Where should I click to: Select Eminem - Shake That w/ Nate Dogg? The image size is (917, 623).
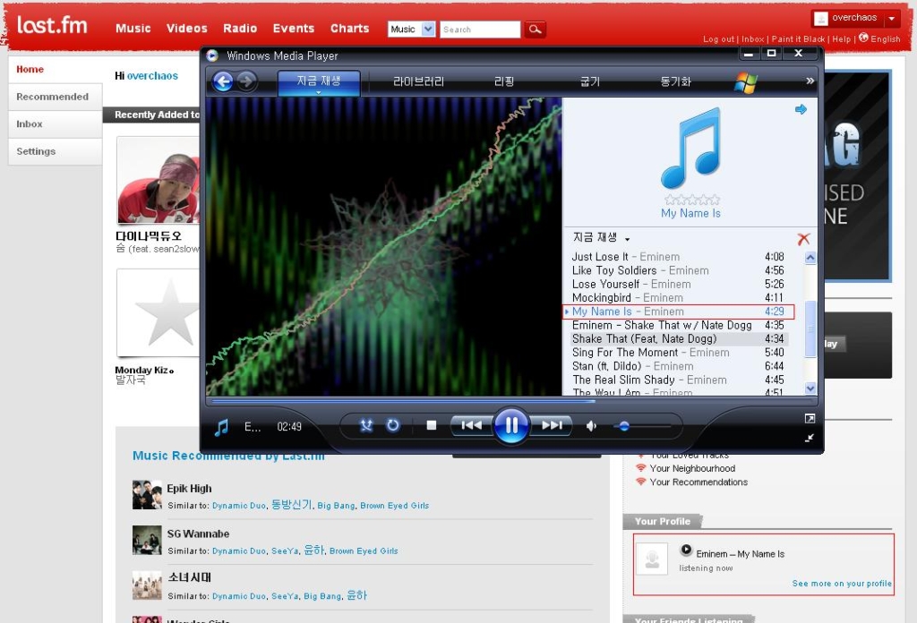(x=678, y=325)
